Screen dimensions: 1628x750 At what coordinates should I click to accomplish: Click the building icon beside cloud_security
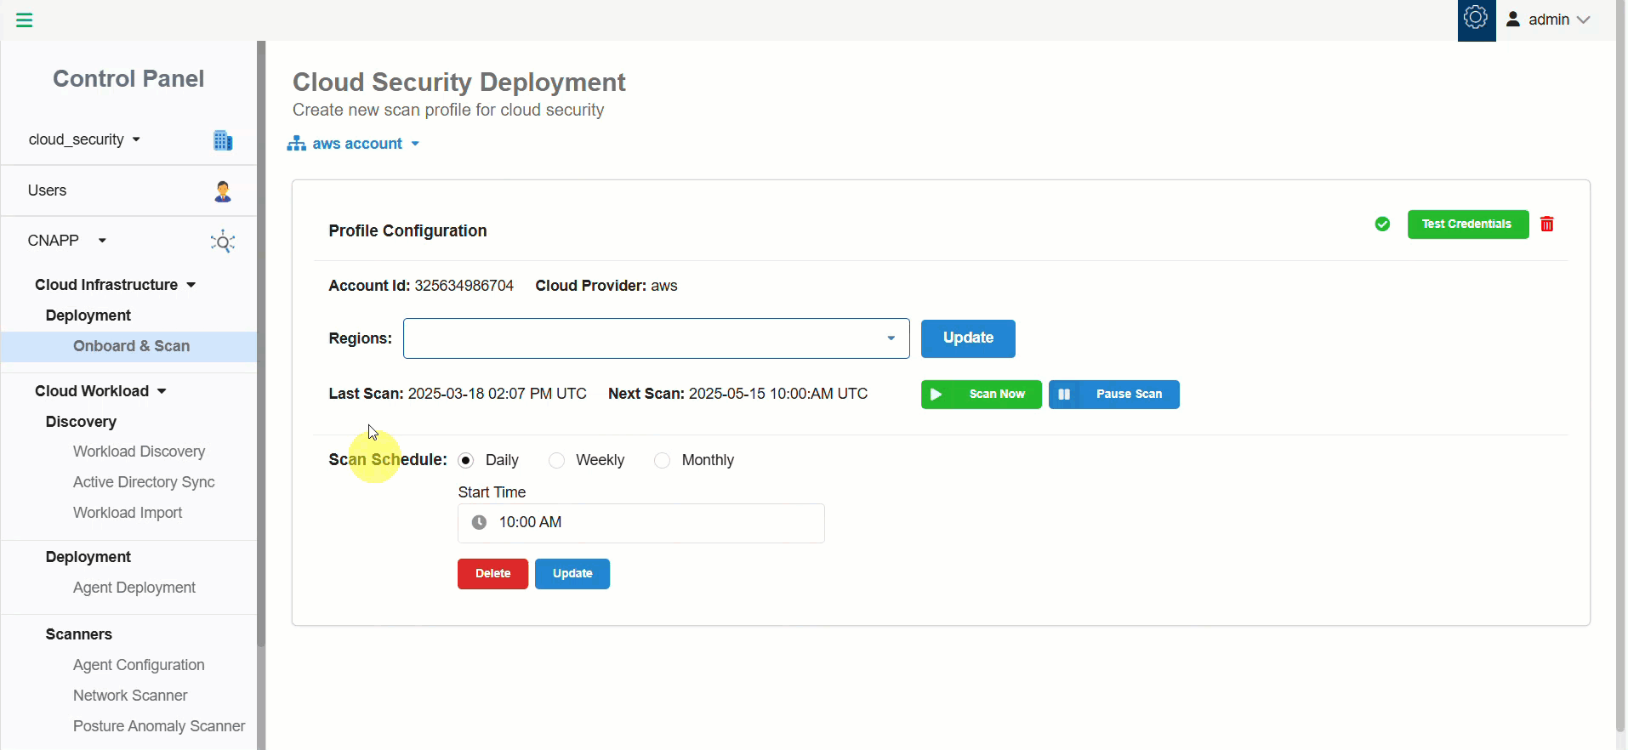(223, 140)
